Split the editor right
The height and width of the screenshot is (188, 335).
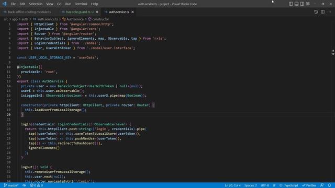pos(322,12)
